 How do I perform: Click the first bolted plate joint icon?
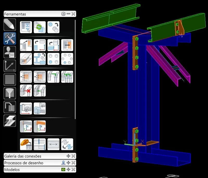click(26, 77)
